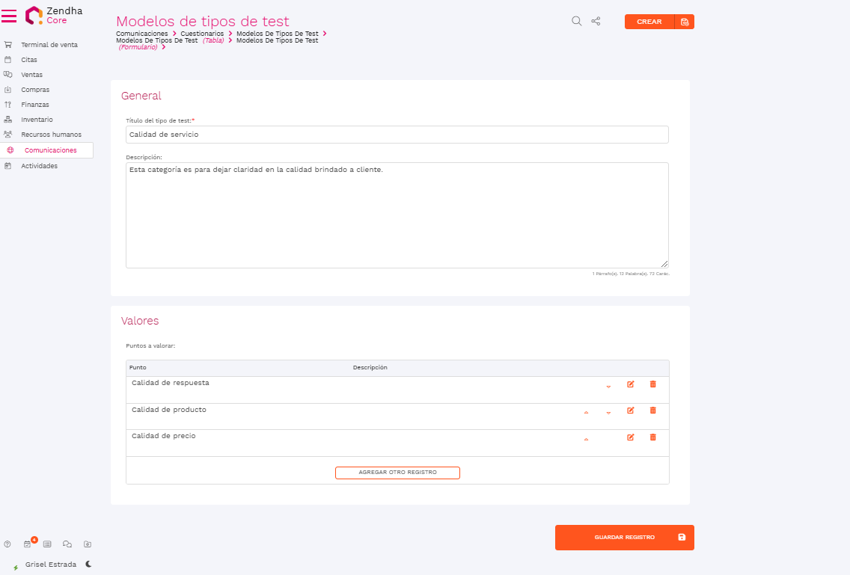Toggle dark mode moon icon
This screenshot has height=575, width=850.
88,565
